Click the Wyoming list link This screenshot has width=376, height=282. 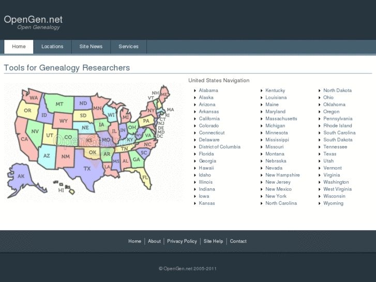pyautogui.click(x=333, y=203)
